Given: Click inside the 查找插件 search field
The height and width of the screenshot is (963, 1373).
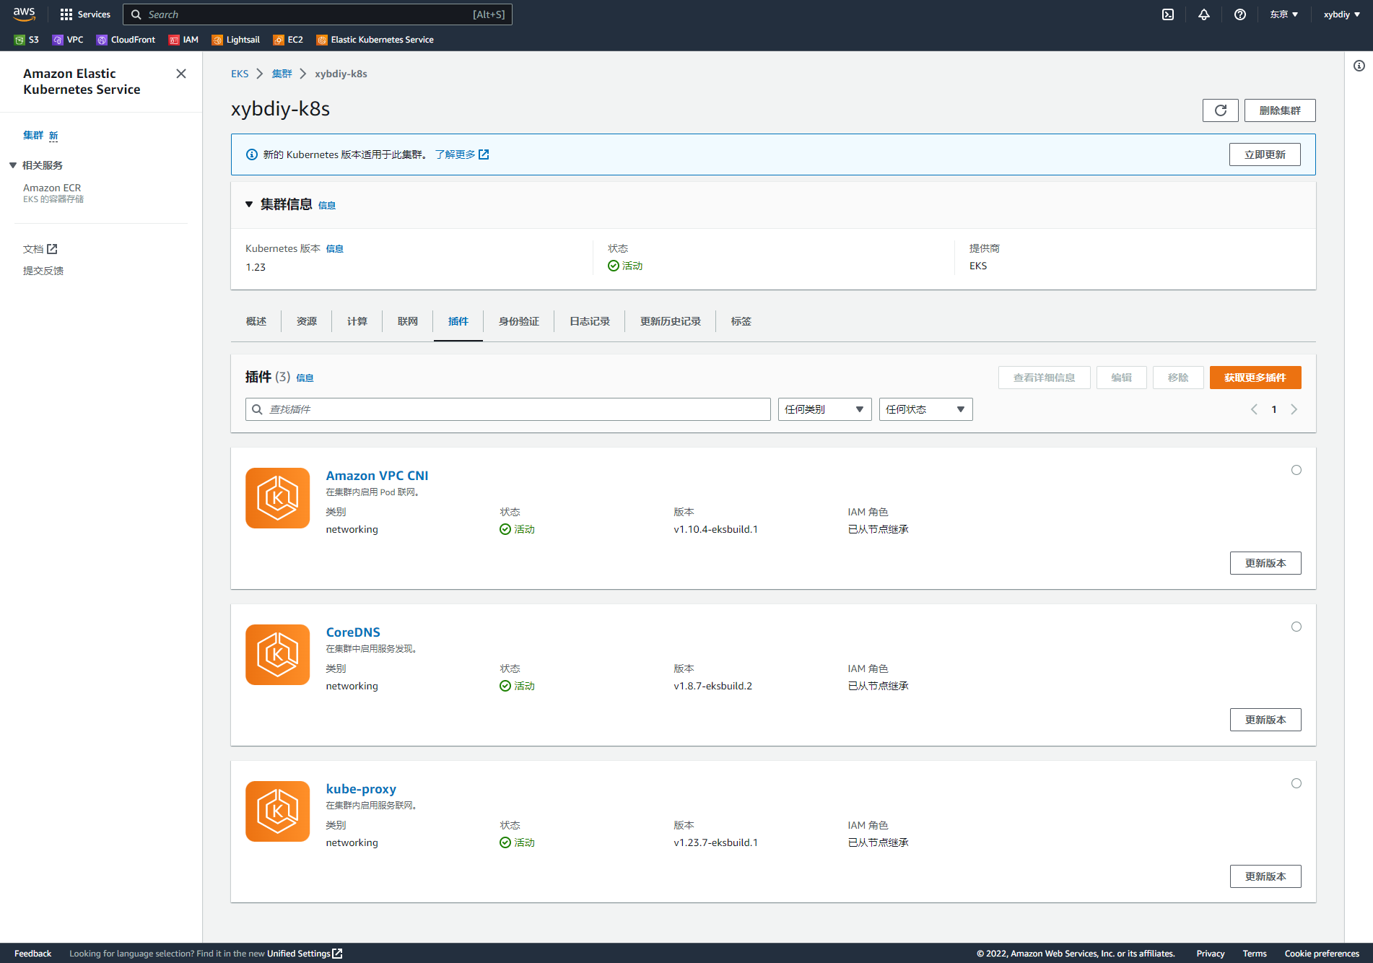Looking at the screenshot, I should coord(508,409).
